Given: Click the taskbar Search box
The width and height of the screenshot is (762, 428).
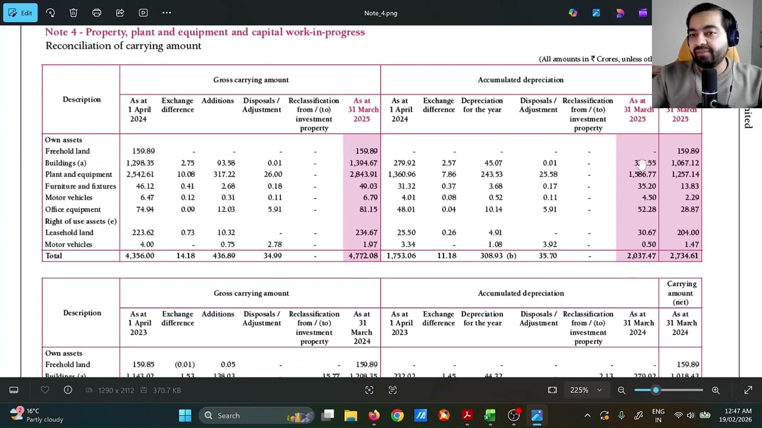Looking at the screenshot, I should click(257, 416).
